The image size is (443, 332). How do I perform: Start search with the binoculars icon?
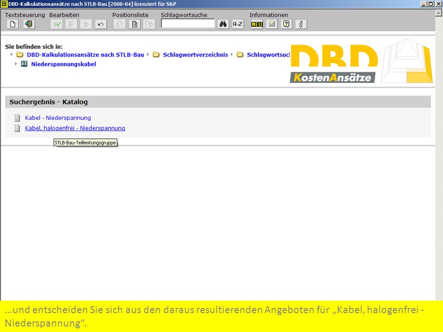click(x=223, y=24)
